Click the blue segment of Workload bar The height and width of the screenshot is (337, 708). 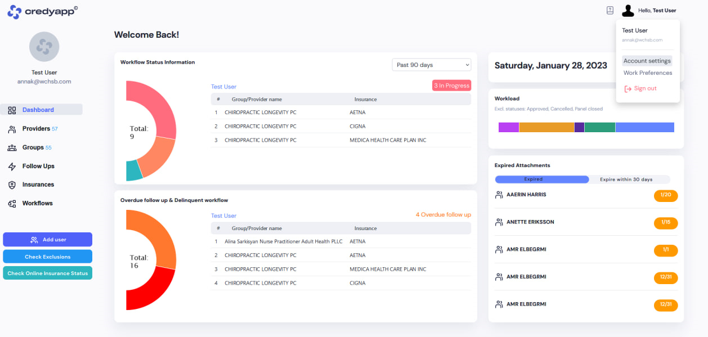coord(645,128)
